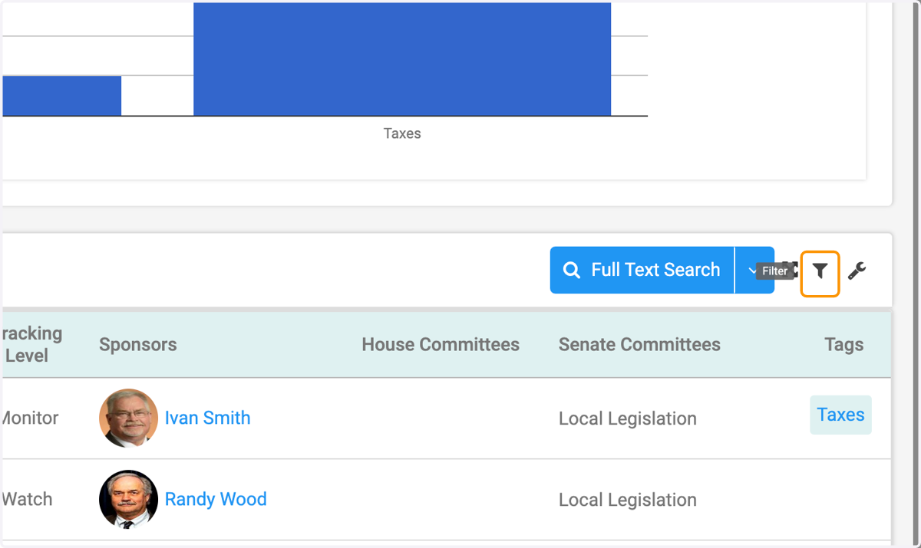Sort by the Sponsors column header
Screen dimensions: 921x548
pyautogui.click(x=138, y=345)
